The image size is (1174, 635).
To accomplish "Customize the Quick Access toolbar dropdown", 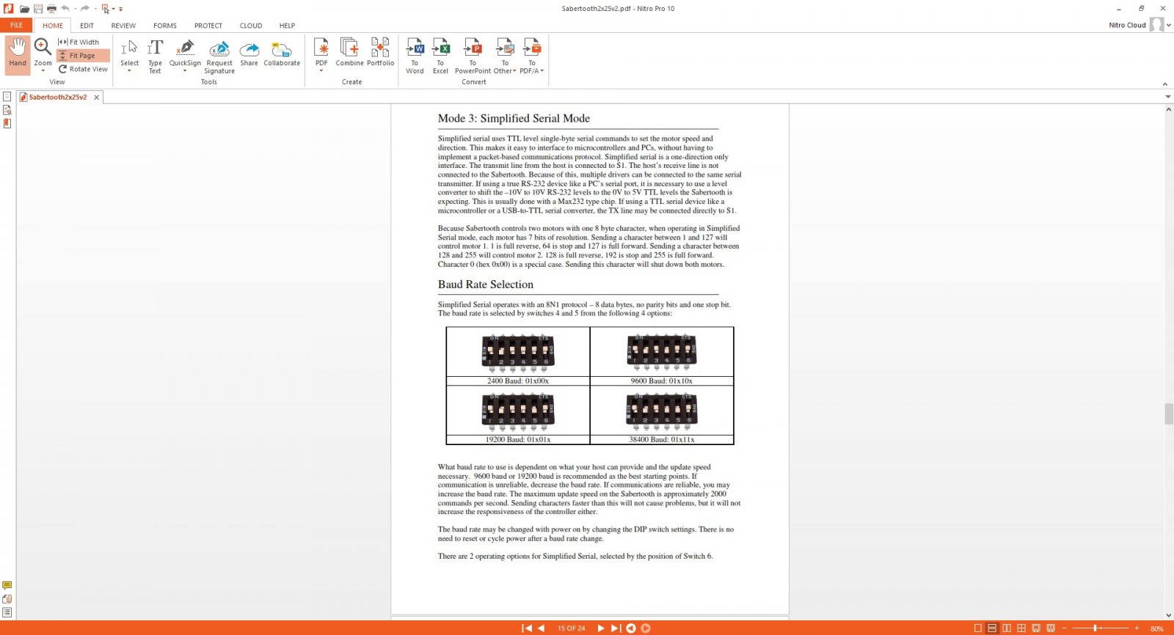I will pos(121,9).
